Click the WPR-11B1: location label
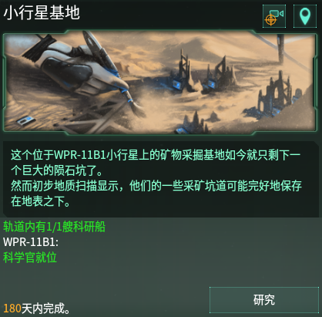The height and width of the screenshot is (317, 322). (31, 242)
